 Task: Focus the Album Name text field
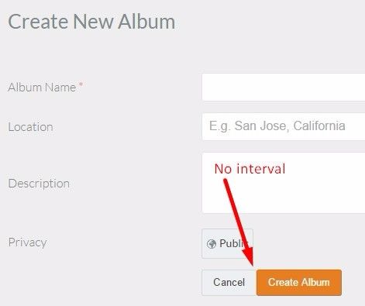(x=284, y=87)
